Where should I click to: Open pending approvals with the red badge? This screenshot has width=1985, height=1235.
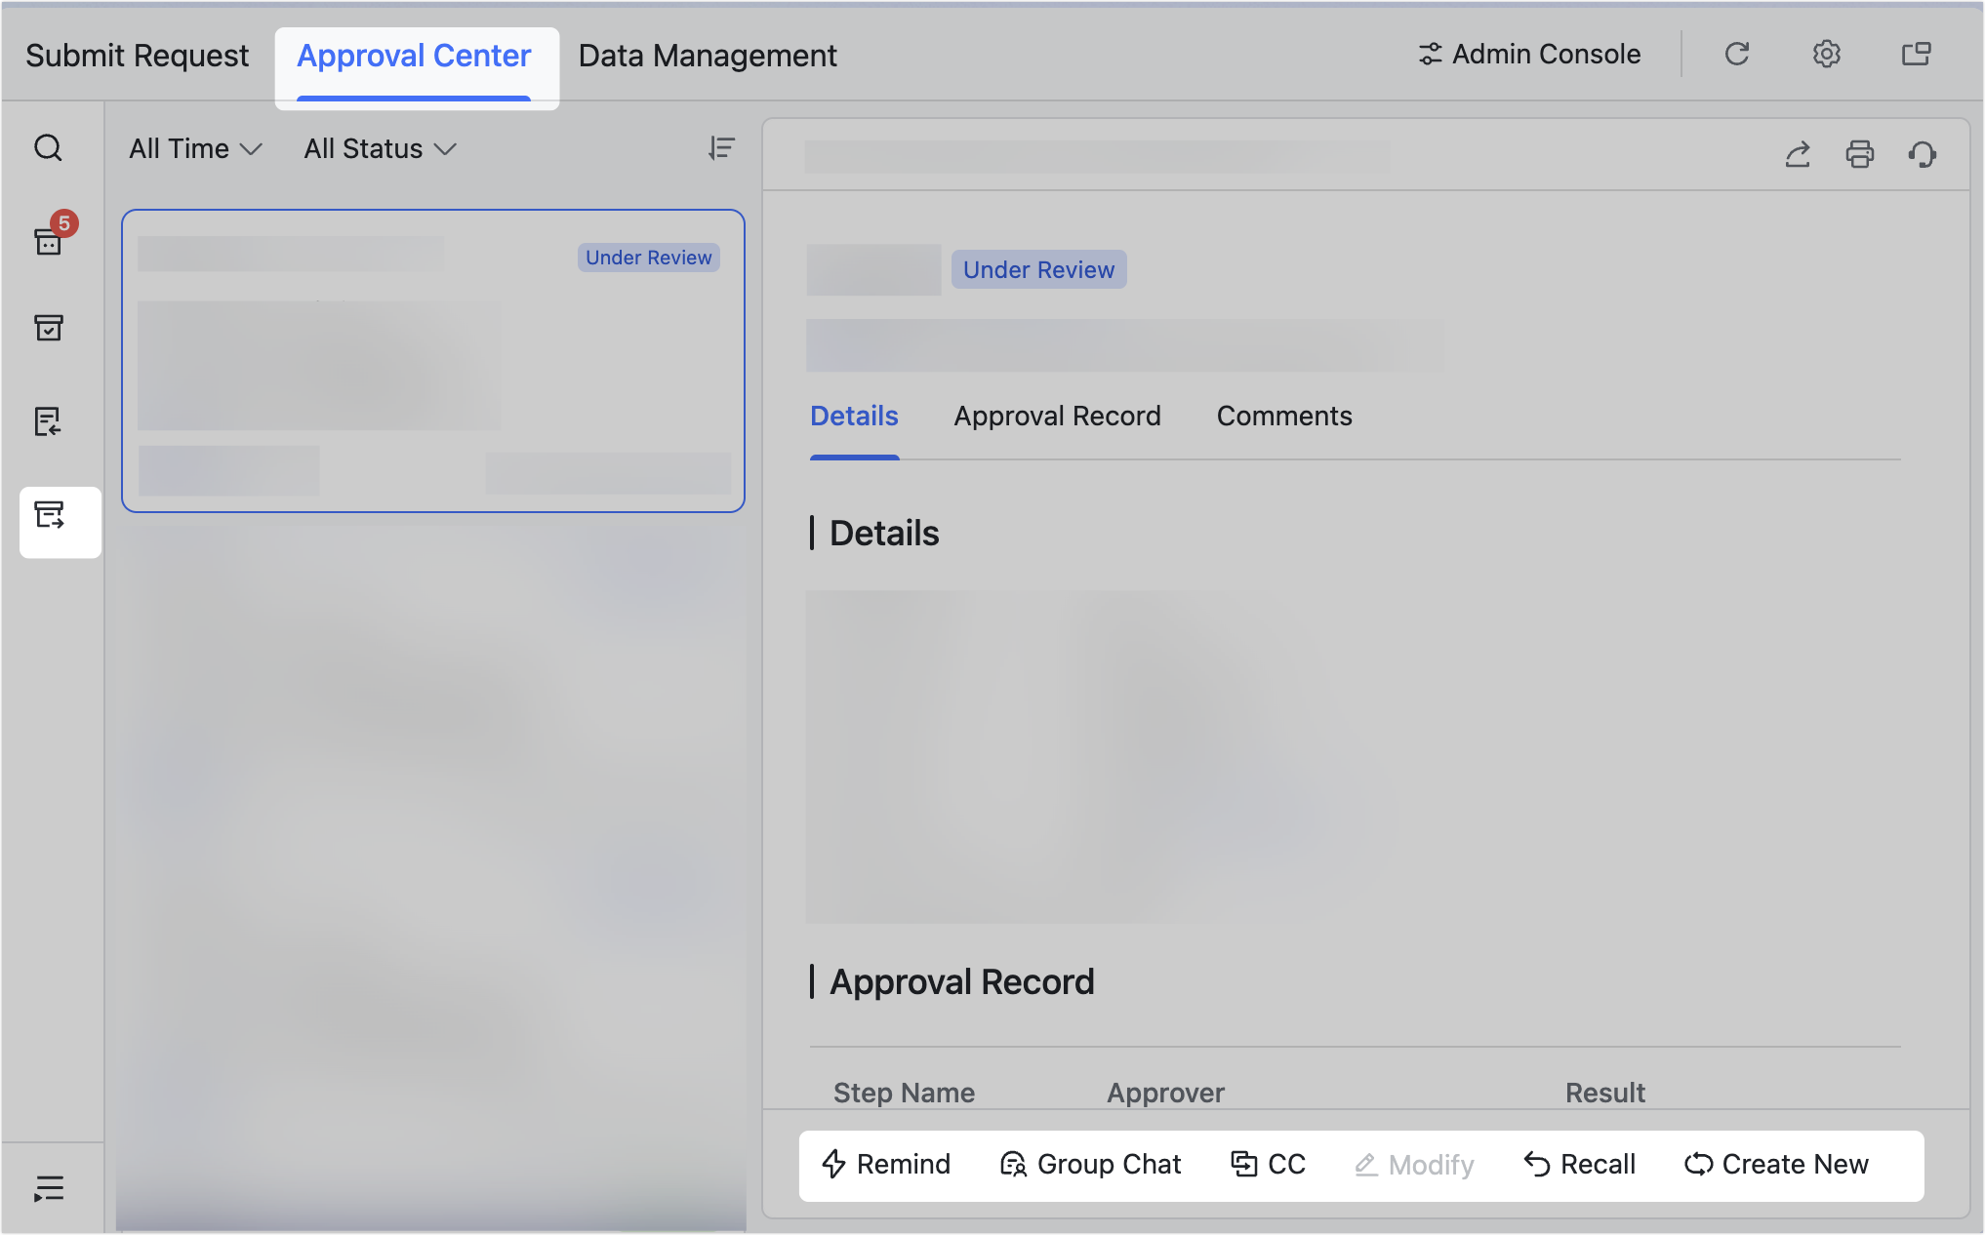(49, 242)
